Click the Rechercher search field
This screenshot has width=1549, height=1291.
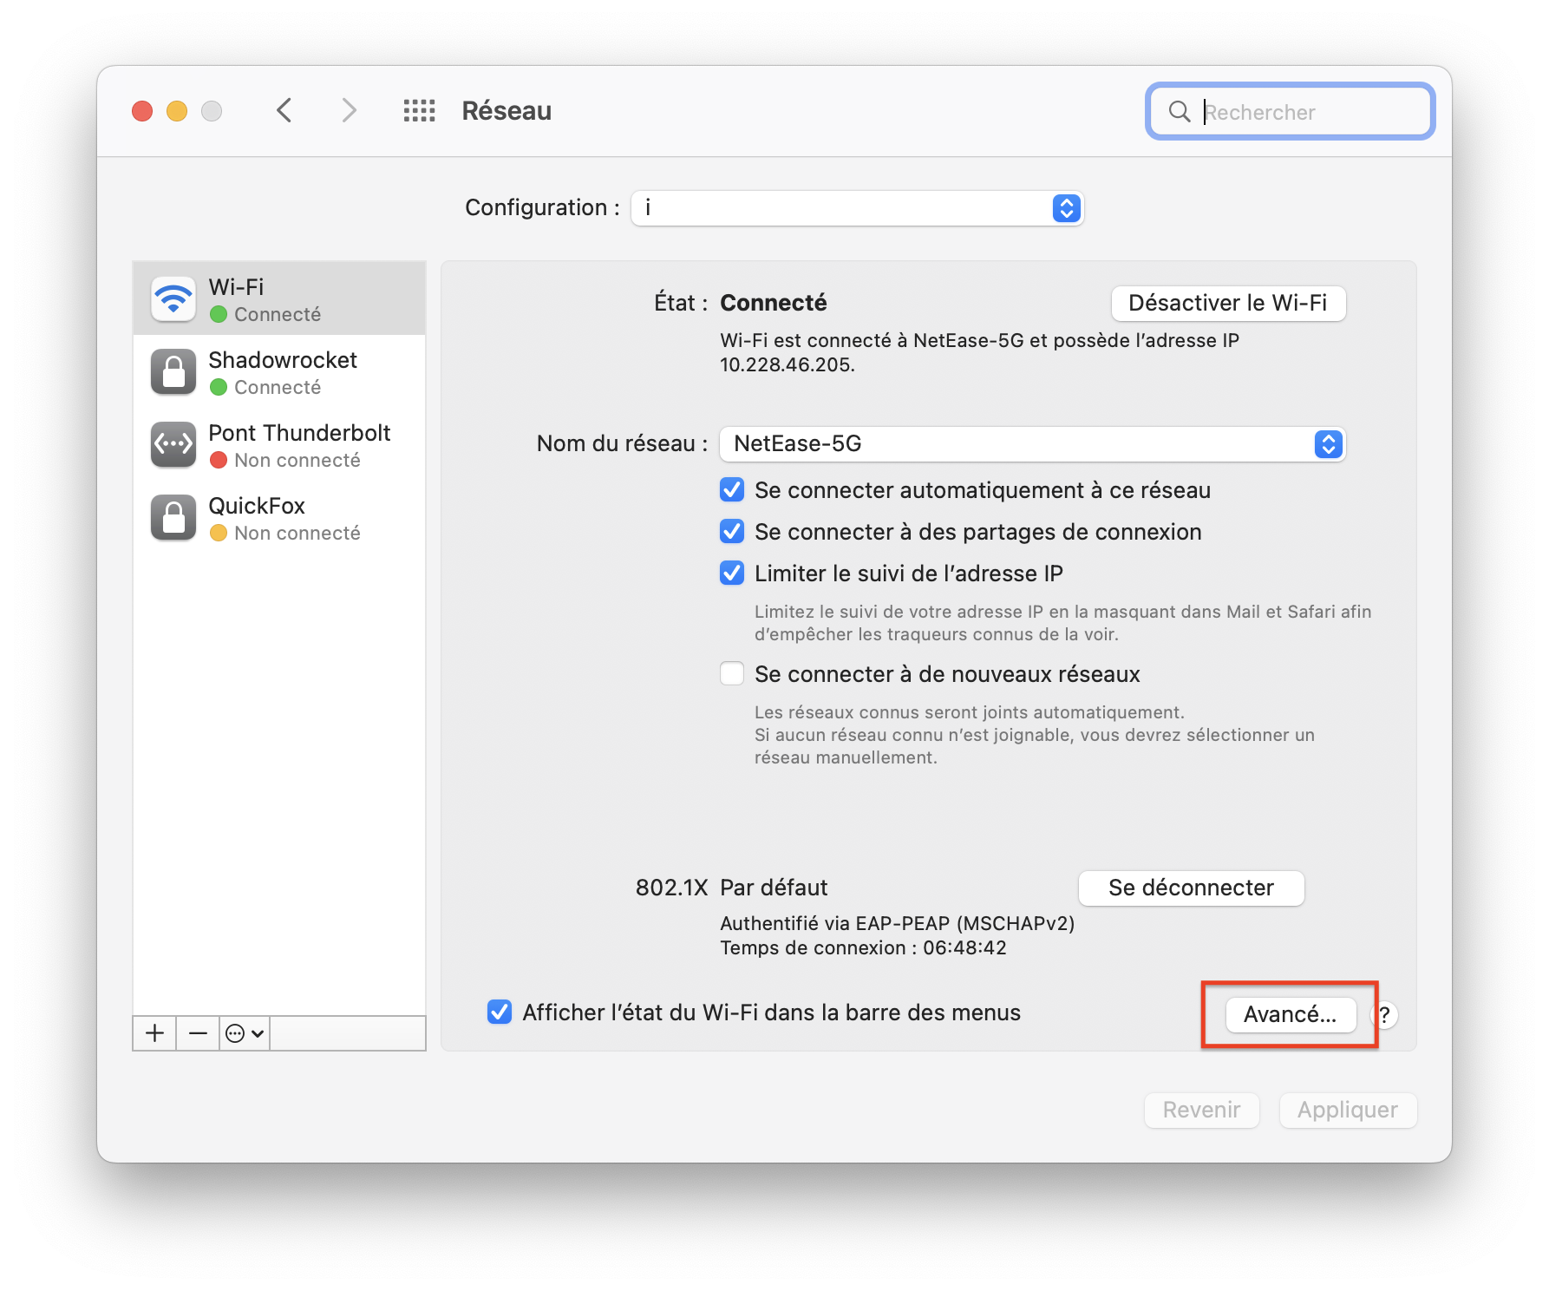1301,112
